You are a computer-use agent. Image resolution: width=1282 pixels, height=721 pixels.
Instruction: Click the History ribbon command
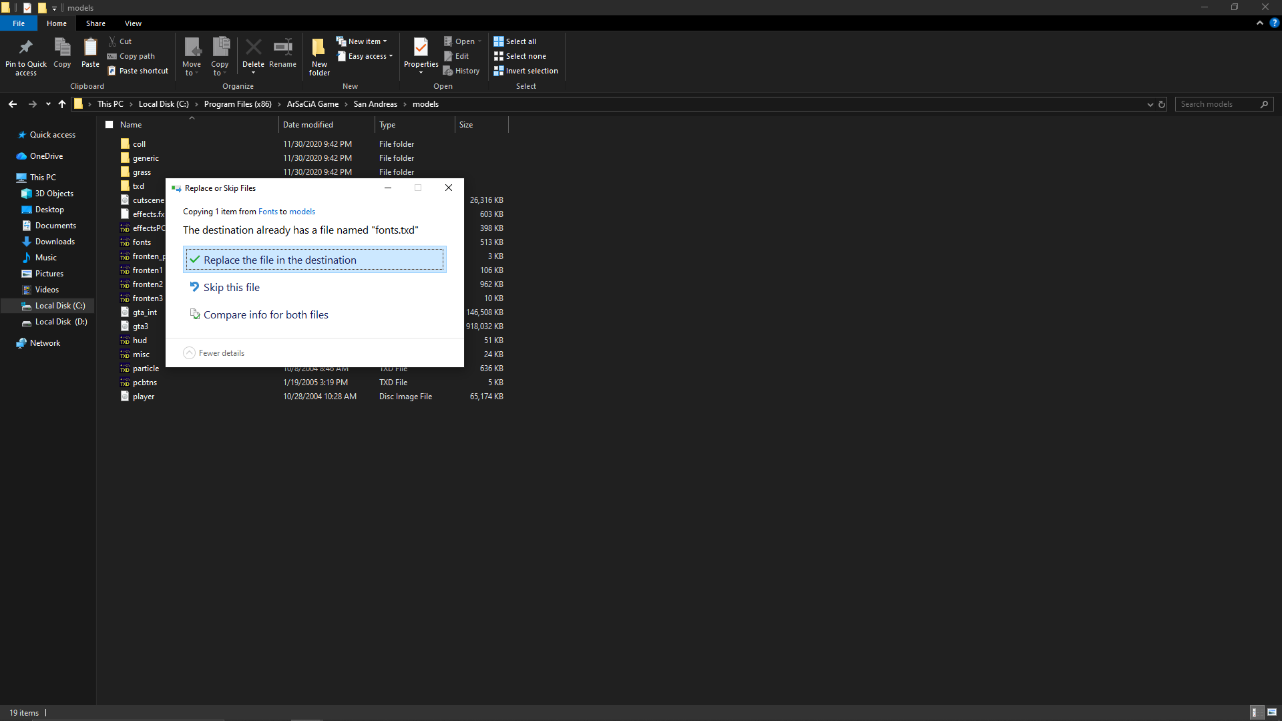pos(461,71)
